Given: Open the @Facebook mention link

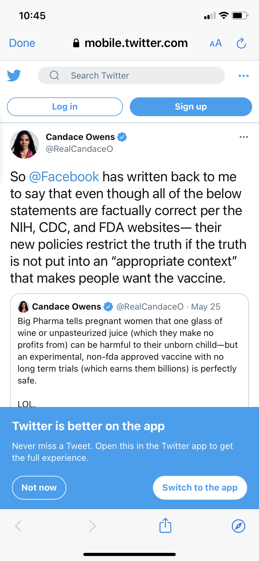Looking at the screenshot, I should [x=64, y=177].
